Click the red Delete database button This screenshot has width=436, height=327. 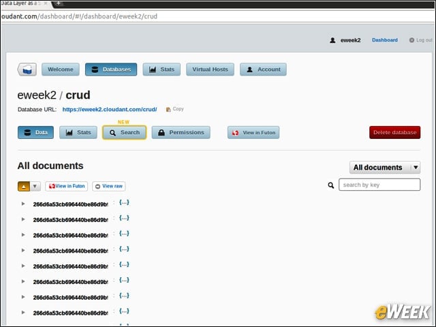pyautogui.click(x=395, y=133)
